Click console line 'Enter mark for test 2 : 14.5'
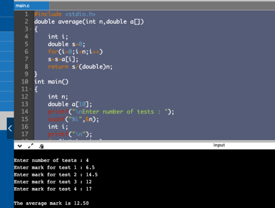 pos(56,175)
